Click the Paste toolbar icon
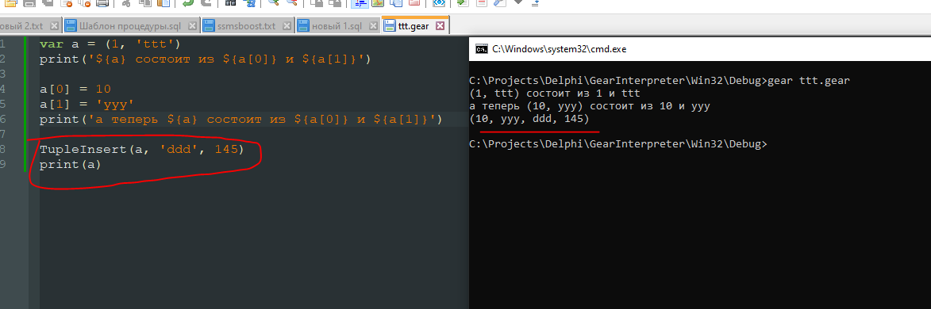The height and width of the screenshot is (309, 931). [x=164, y=3]
